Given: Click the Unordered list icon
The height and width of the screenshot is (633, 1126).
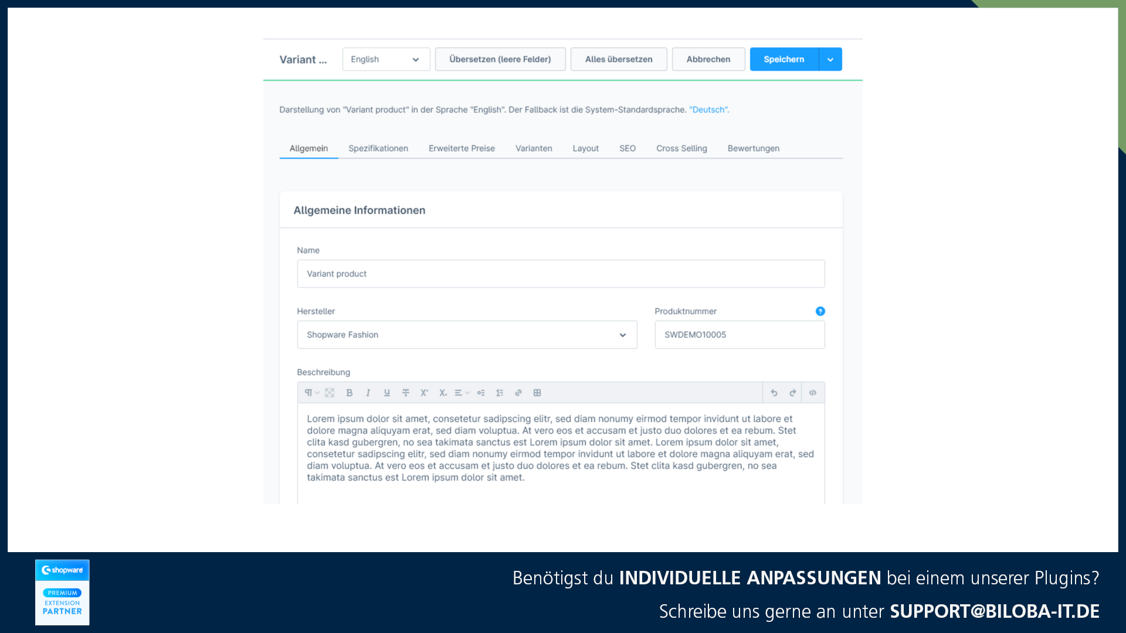Looking at the screenshot, I should 481,393.
